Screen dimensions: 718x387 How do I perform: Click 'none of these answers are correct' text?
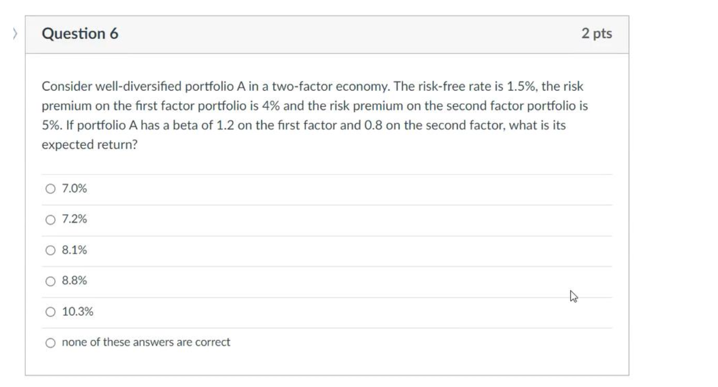tap(146, 342)
